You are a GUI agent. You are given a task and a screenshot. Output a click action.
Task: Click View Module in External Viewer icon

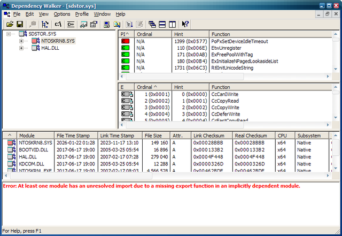(x=83, y=24)
